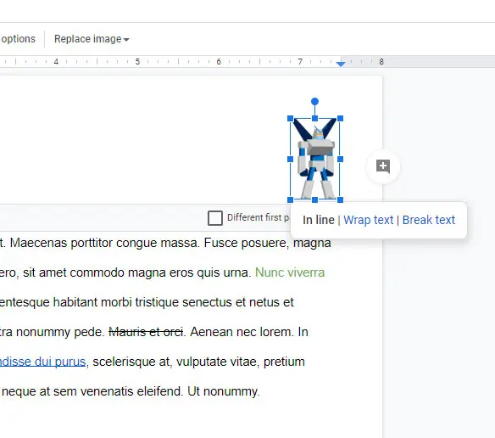Screen dimensions: 495x438
Task: Click the text 'Aenean nec lorem'
Action: [242, 332]
